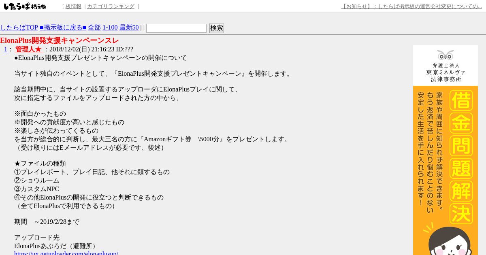Show 最新50 posts
Viewport: 486px width, 255px height.
tap(129, 28)
